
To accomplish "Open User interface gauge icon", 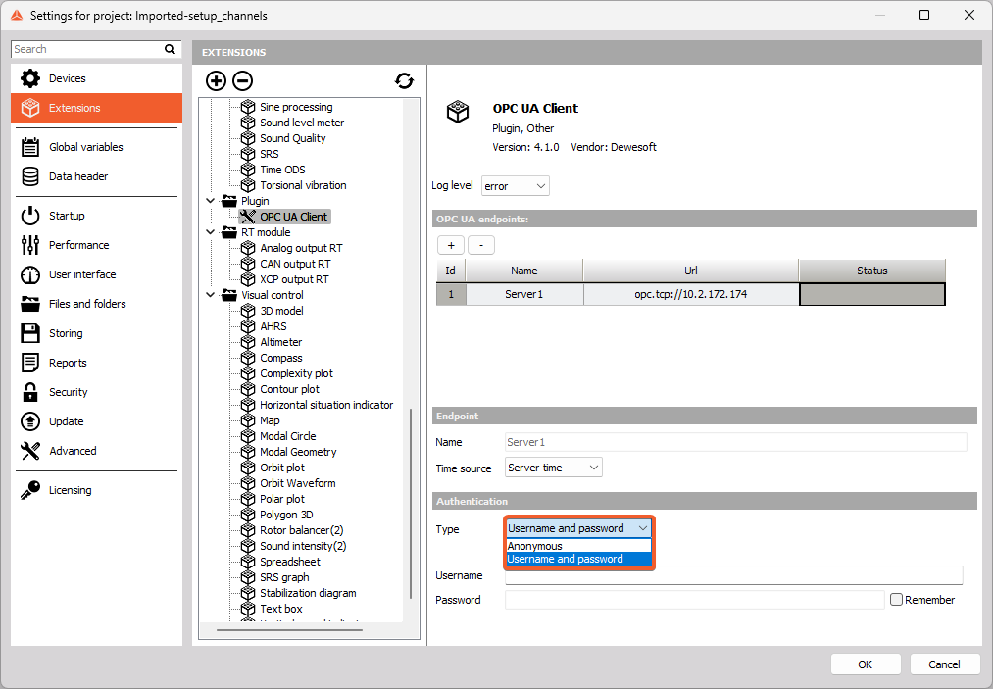I will (29, 274).
